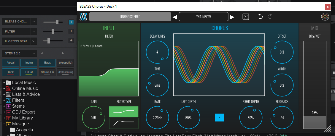Select previous stems pad page arrow
The width and height of the screenshot is (335, 136).
pos(42,53)
